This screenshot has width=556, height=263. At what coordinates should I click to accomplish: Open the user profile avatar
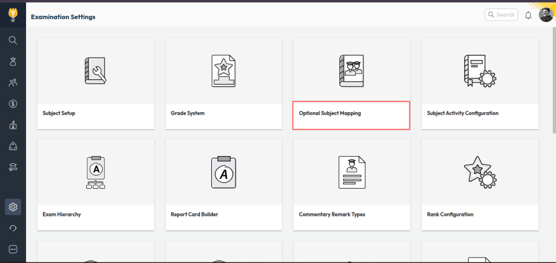(x=546, y=15)
